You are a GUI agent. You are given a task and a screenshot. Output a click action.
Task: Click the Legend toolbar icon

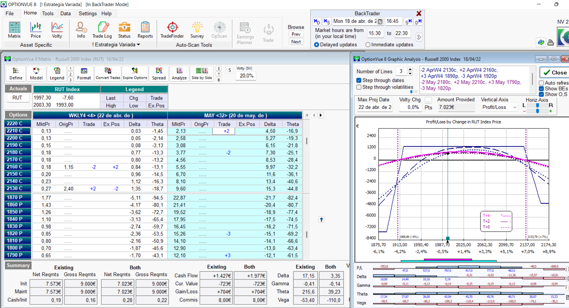click(57, 73)
